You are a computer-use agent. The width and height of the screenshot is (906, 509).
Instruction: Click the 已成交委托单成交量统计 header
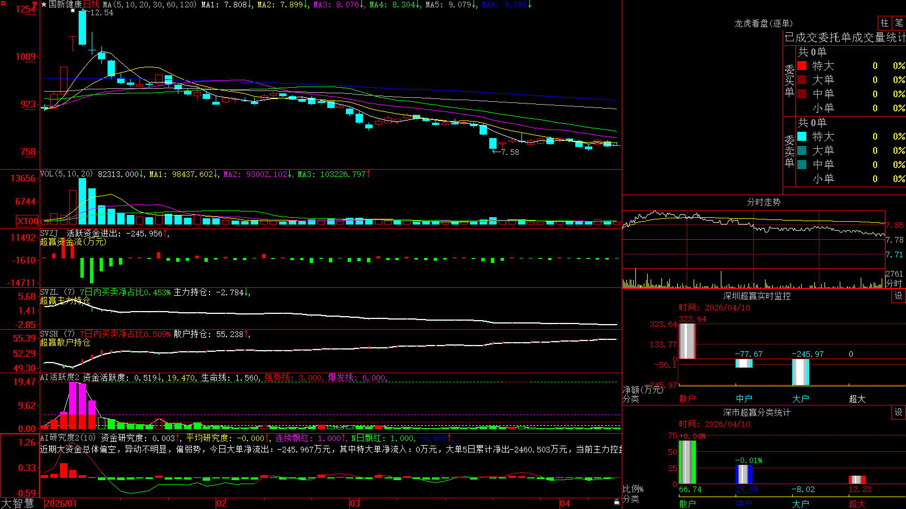[x=845, y=37]
